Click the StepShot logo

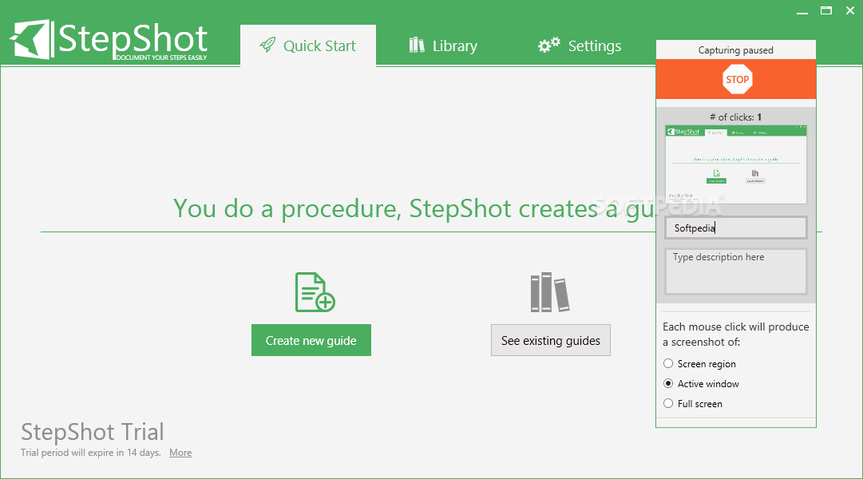(x=109, y=40)
